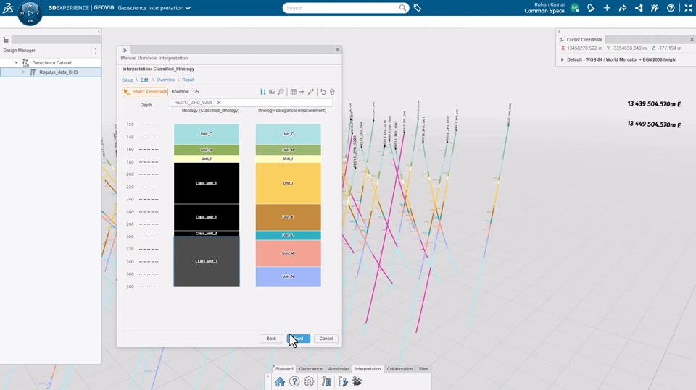Click the dialog header tab icon

[124, 50]
